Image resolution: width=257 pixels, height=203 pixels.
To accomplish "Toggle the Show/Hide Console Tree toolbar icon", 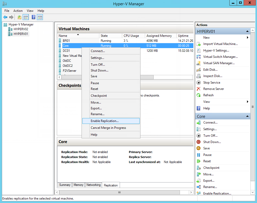I will point(26,17).
